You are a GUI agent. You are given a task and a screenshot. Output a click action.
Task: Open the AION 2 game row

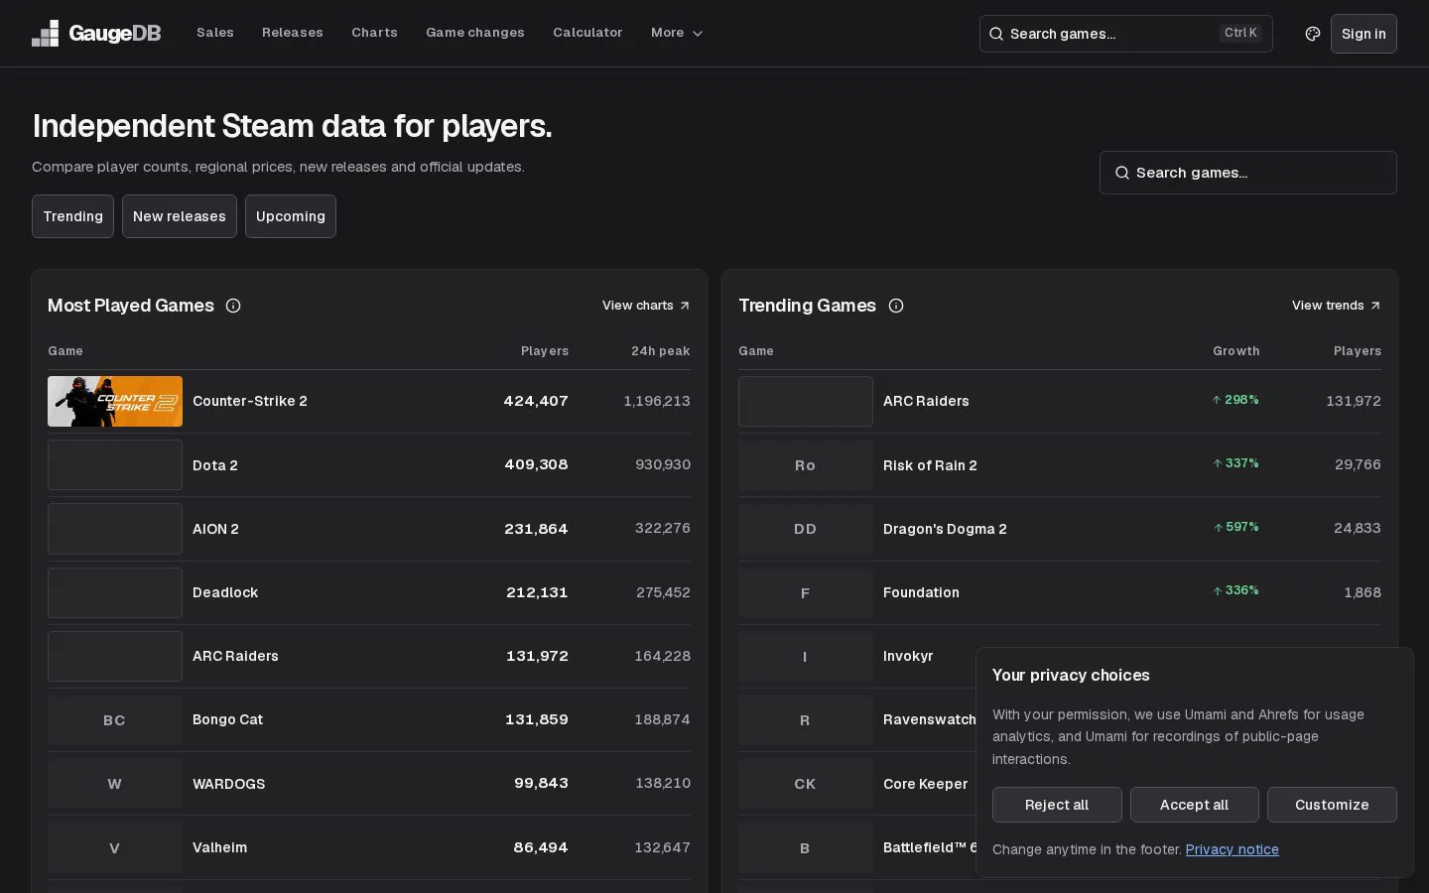(x=369, y=529)
